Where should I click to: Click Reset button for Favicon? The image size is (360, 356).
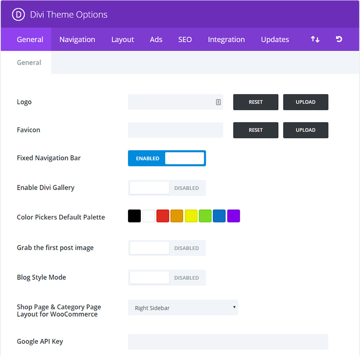click(256, 130)
